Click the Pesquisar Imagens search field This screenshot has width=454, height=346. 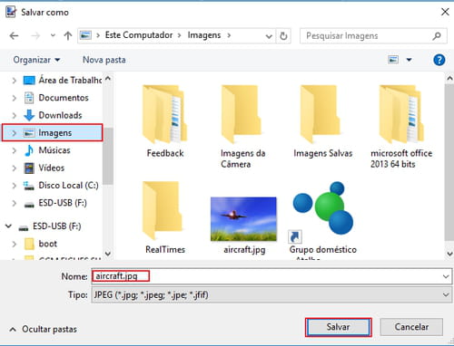pyautogui.click(x=373, y=36)
